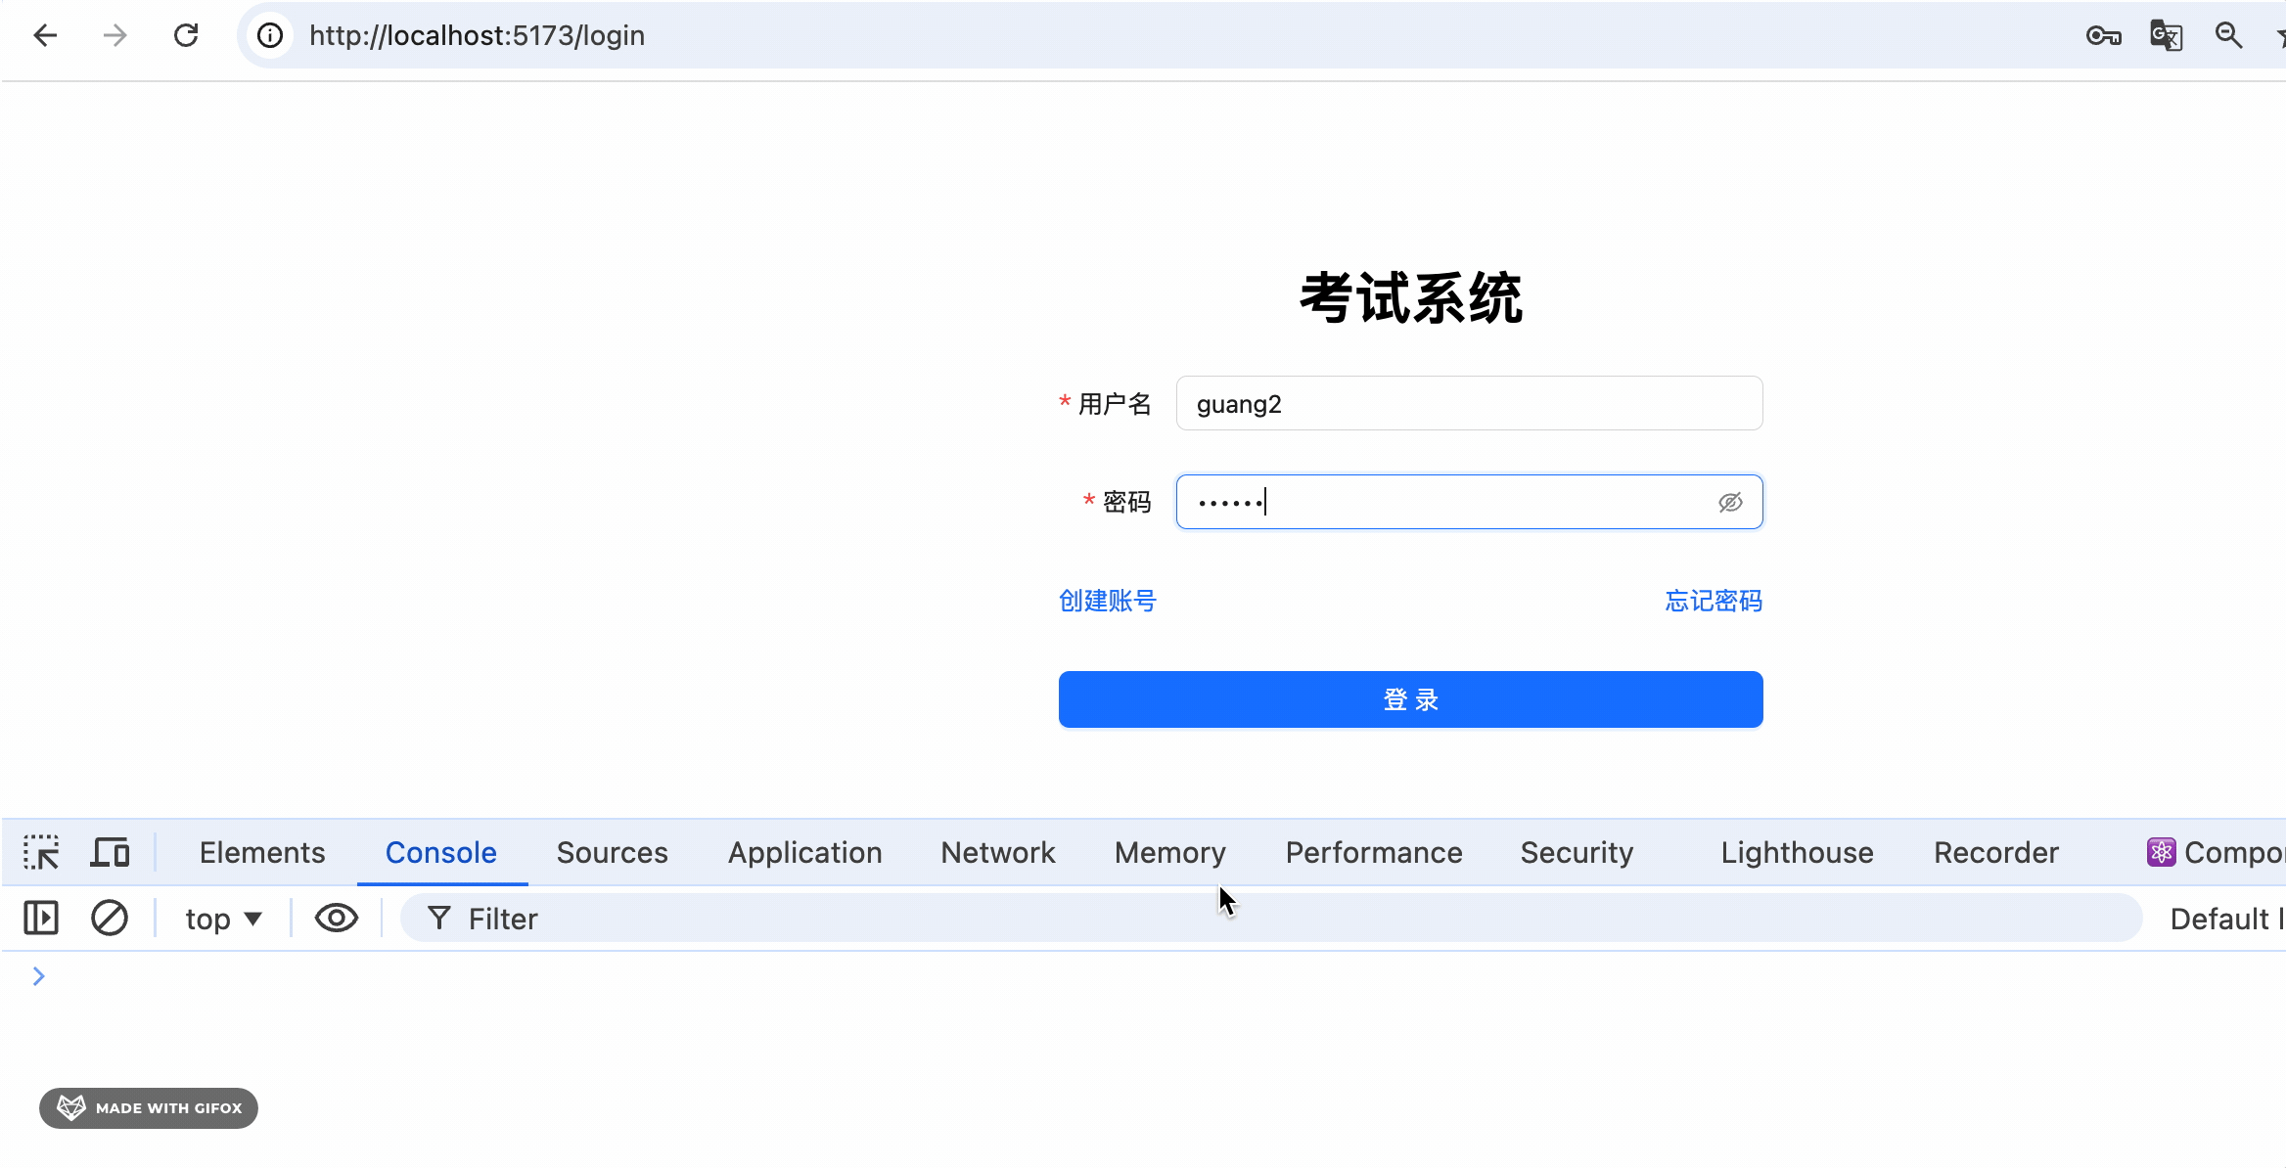This screenshot has width=2286, height=1168.
Task: Open the site information icon
Action: coord(270,36)
